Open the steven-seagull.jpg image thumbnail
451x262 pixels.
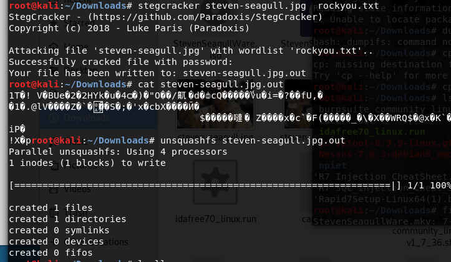click(x=215, y=104)
